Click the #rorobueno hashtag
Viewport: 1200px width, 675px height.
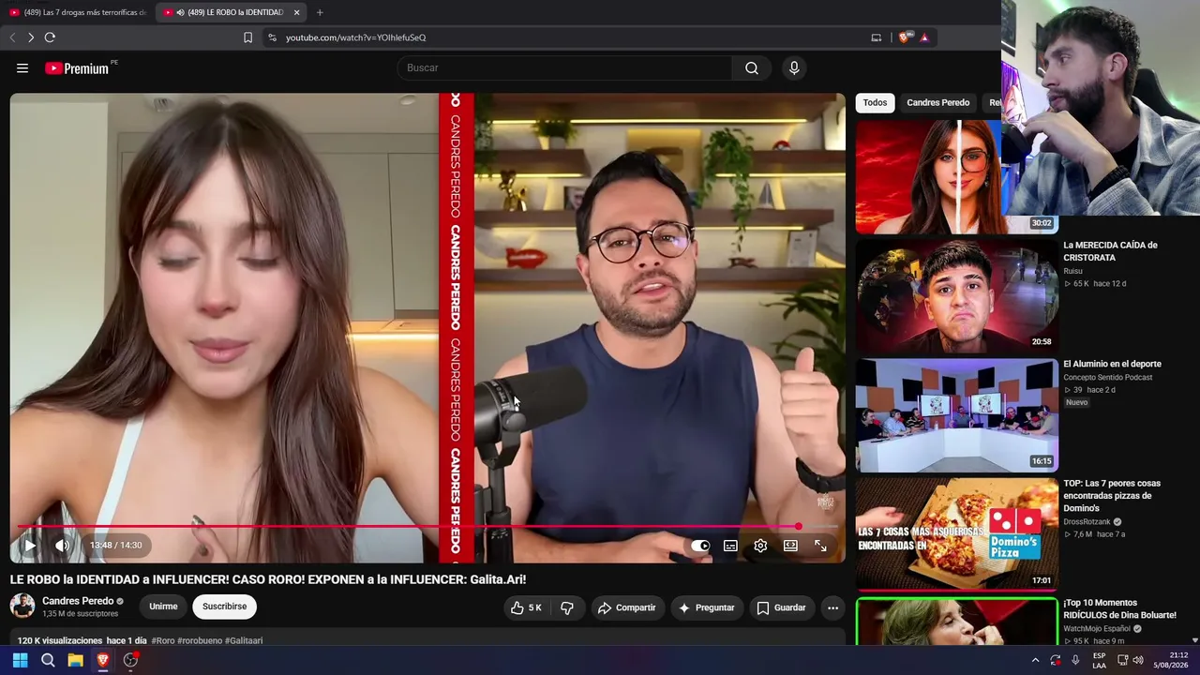[x=200, y=641]
